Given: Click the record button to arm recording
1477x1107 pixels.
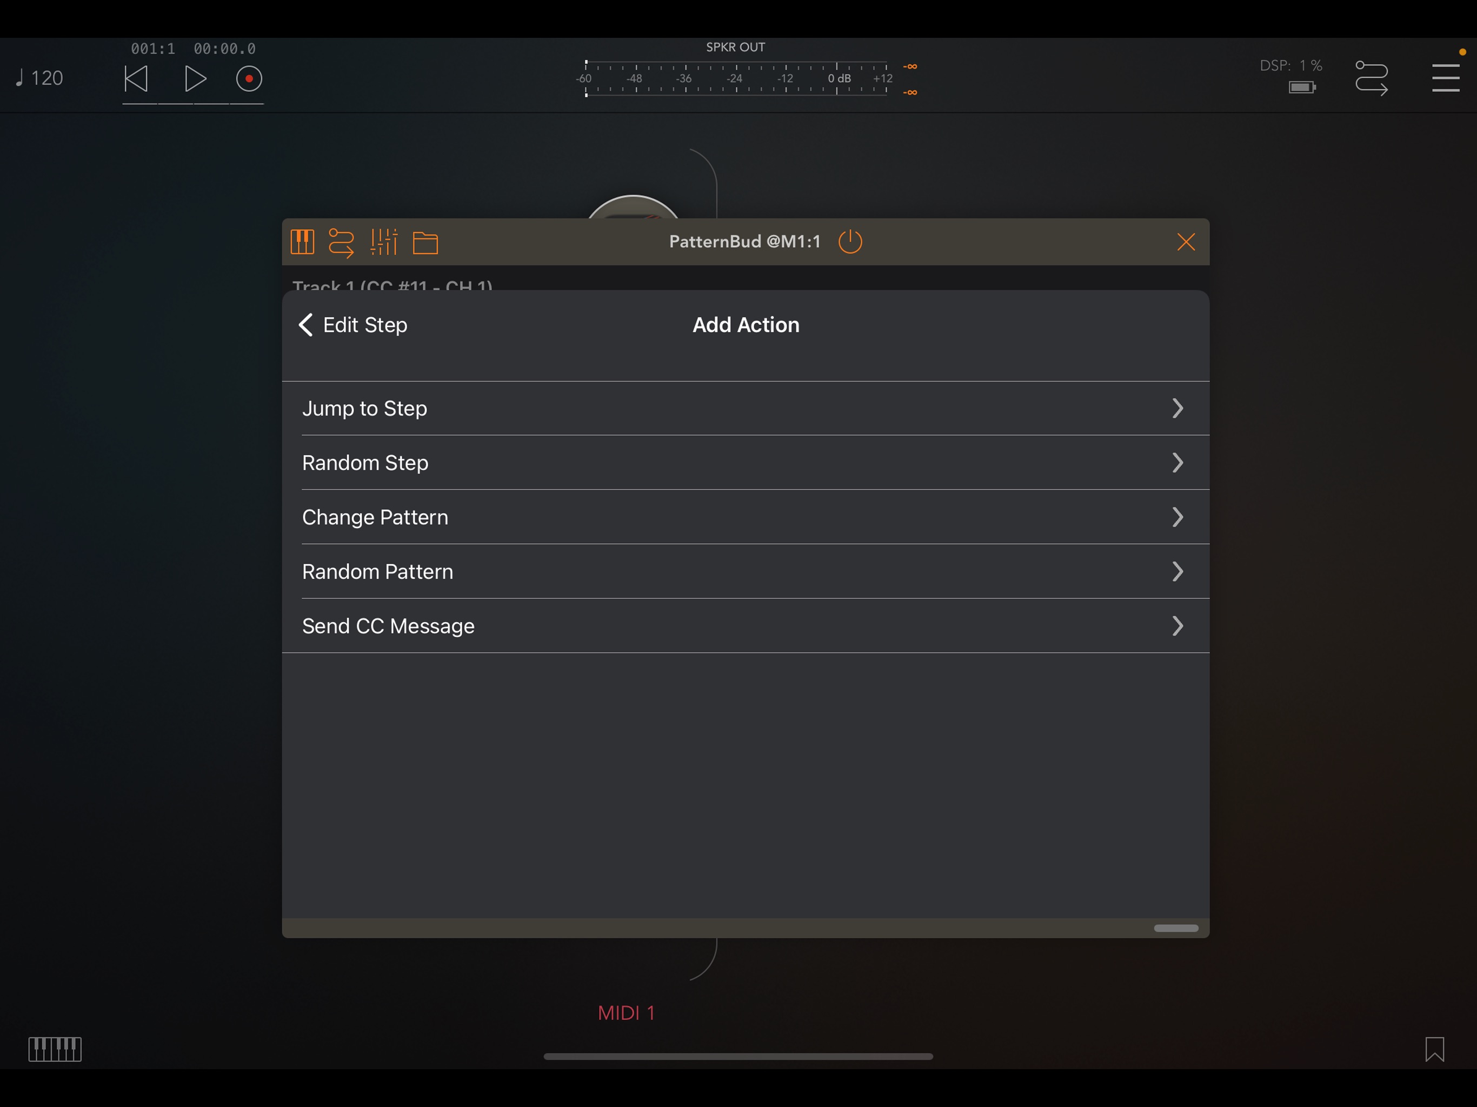Looking at the screenshot, I should click(248, 78).
